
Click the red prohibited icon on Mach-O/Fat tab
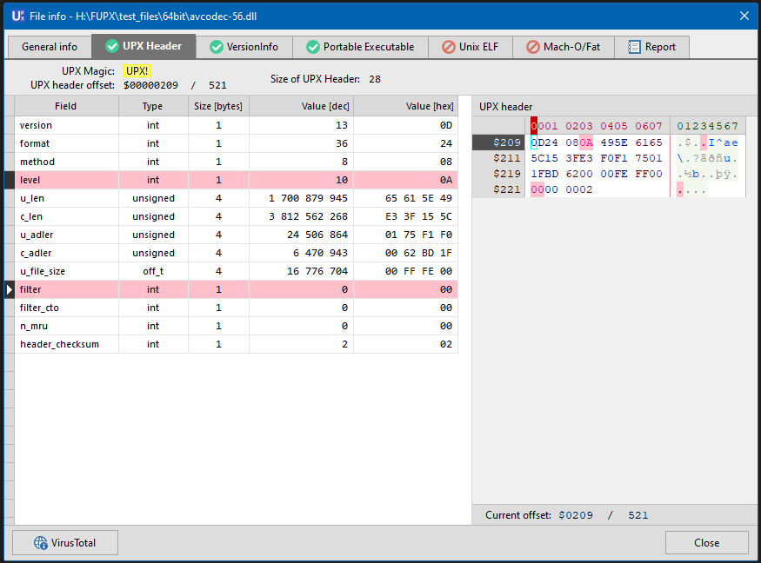pos(533,47)
